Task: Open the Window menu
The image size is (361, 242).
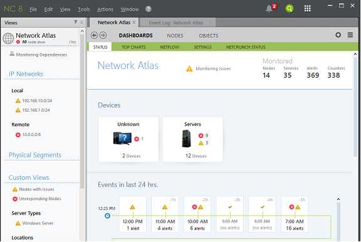Action: point(129,9)
